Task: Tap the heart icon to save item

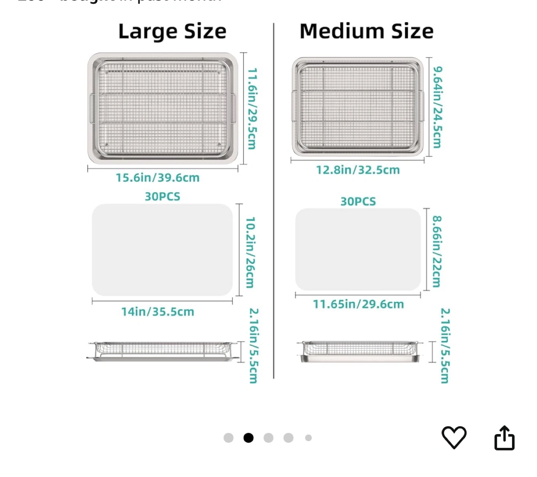Action: tap(454, 437)
